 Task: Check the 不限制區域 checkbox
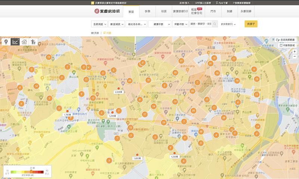click(281, 45)
